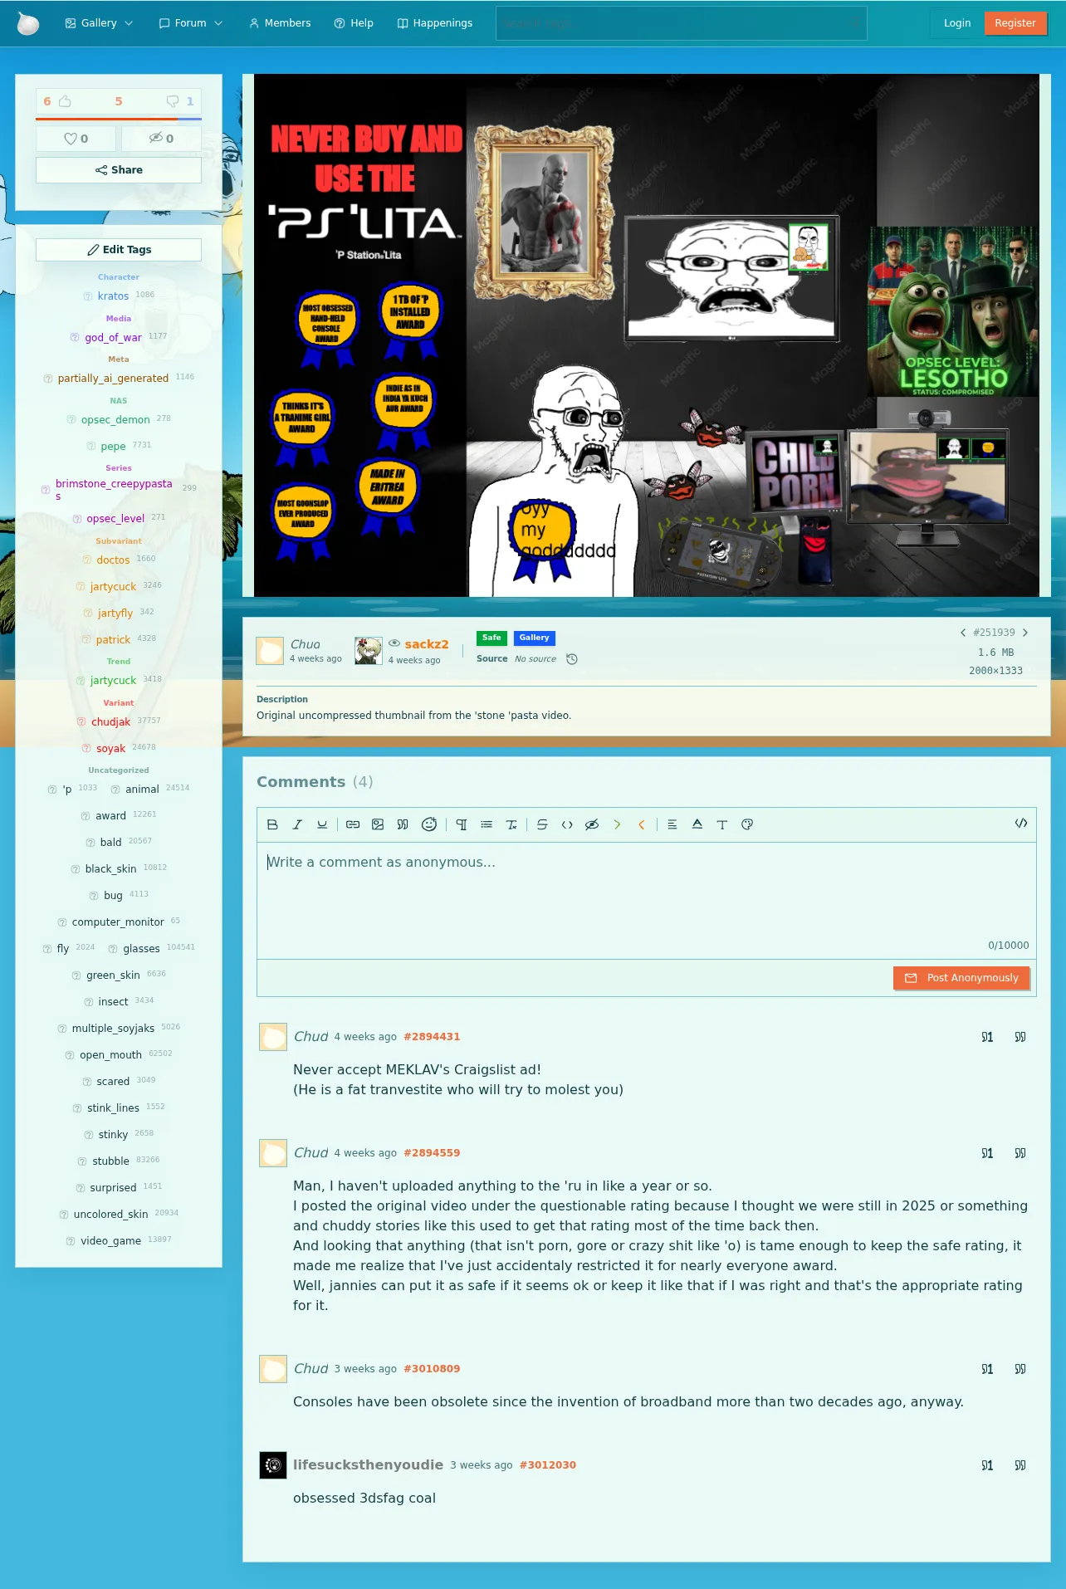Open the chudjak variant tag

[110, 722]
